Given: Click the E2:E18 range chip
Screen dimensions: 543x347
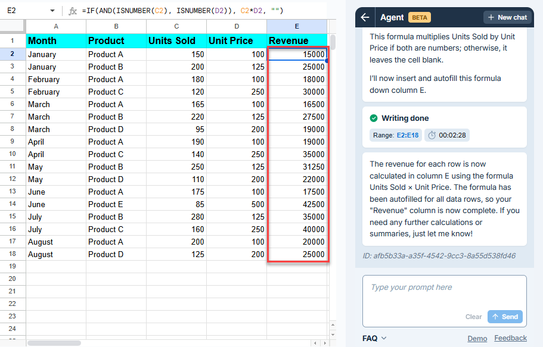Looking at the screenshot, I should [395, 135].
